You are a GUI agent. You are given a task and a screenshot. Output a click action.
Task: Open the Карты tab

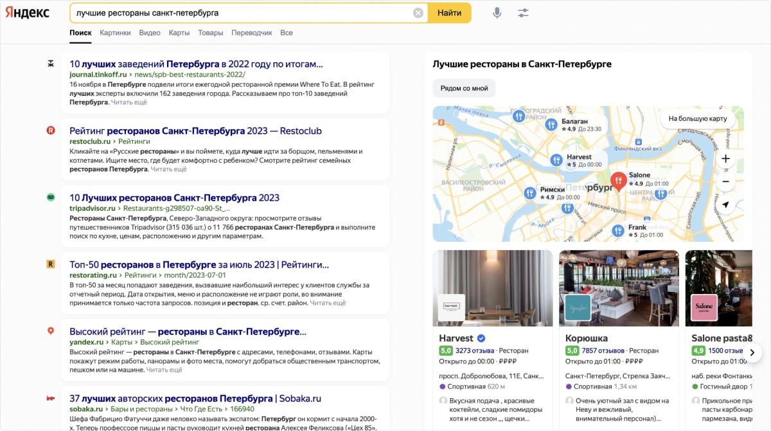(179, 33)
